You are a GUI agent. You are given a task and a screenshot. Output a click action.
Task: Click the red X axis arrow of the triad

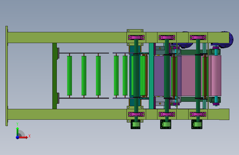tap(23, 137)
